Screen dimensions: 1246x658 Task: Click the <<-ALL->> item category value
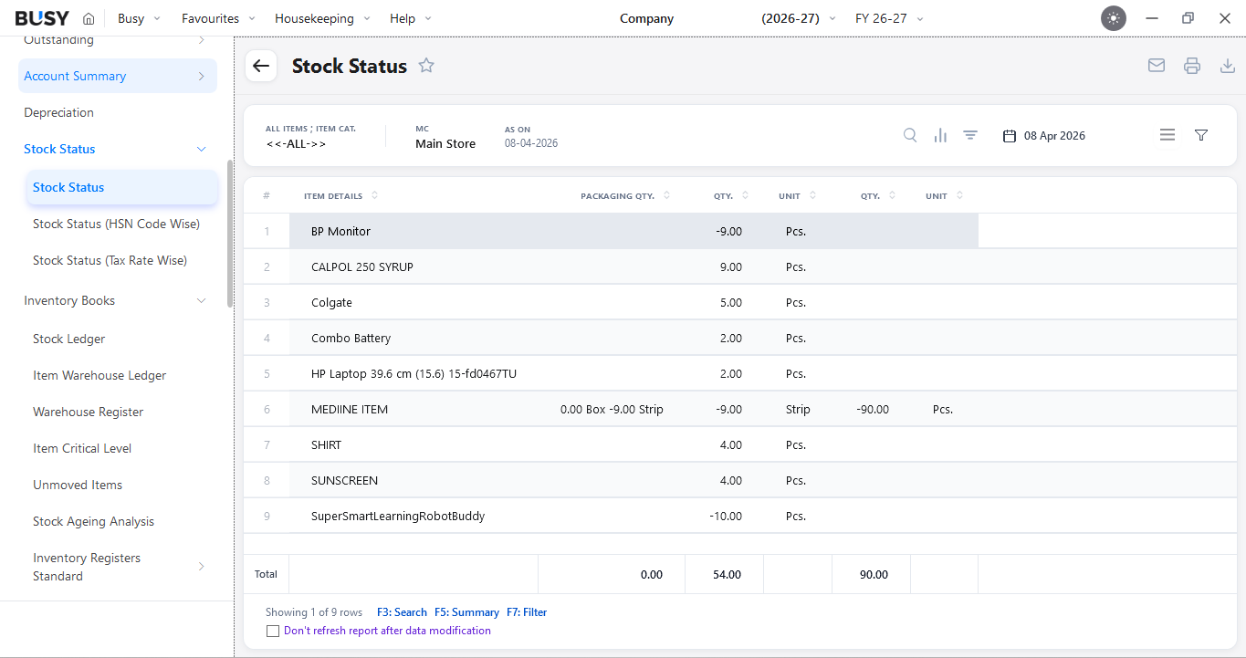(296, 143)
